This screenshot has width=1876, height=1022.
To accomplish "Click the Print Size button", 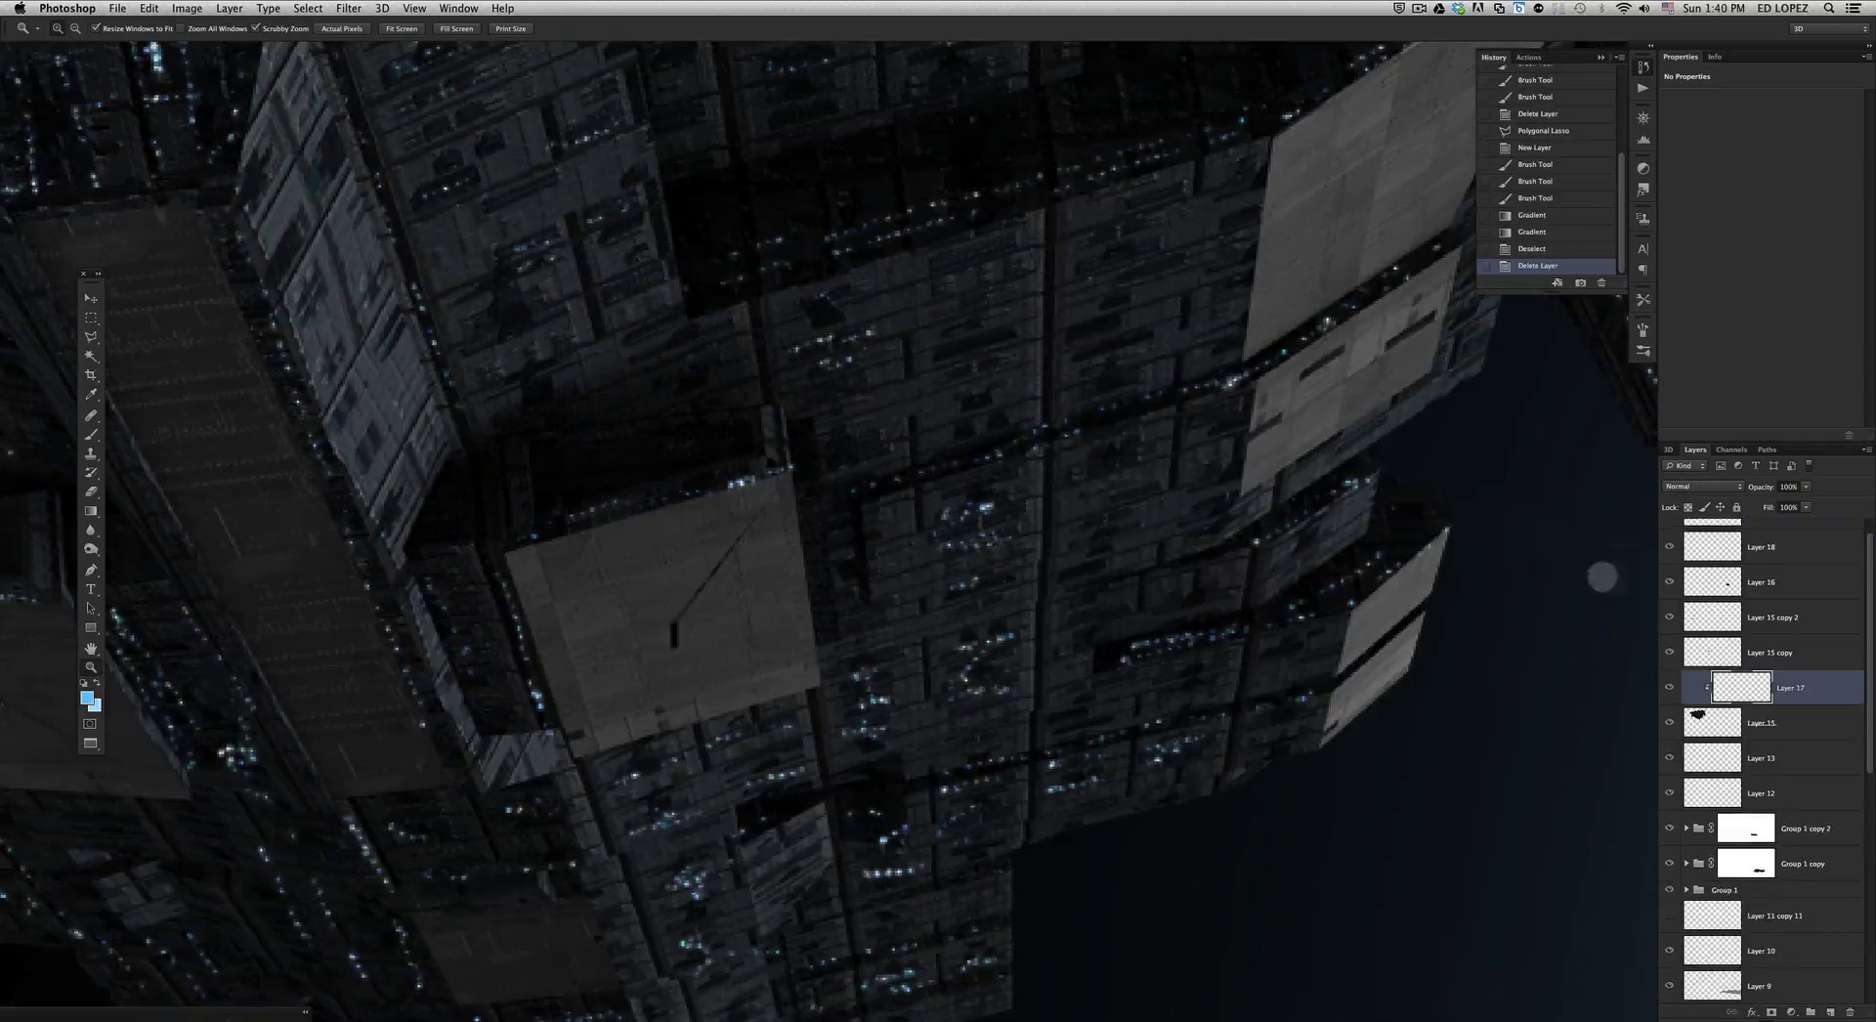I will 511,28.
